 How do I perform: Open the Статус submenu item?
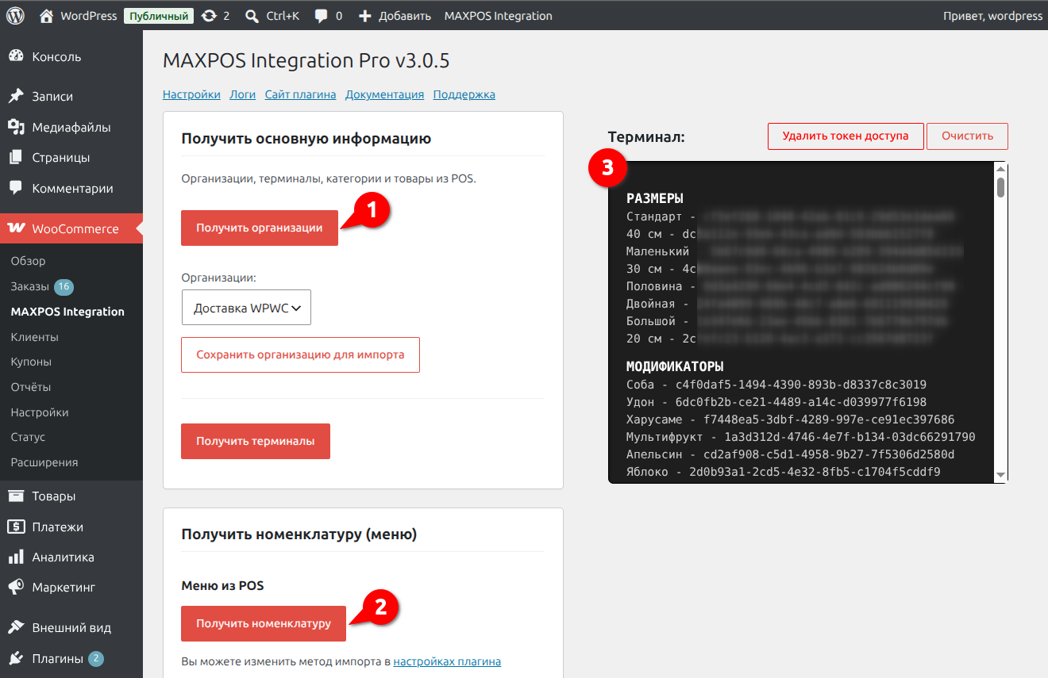[x=28, y=437]
